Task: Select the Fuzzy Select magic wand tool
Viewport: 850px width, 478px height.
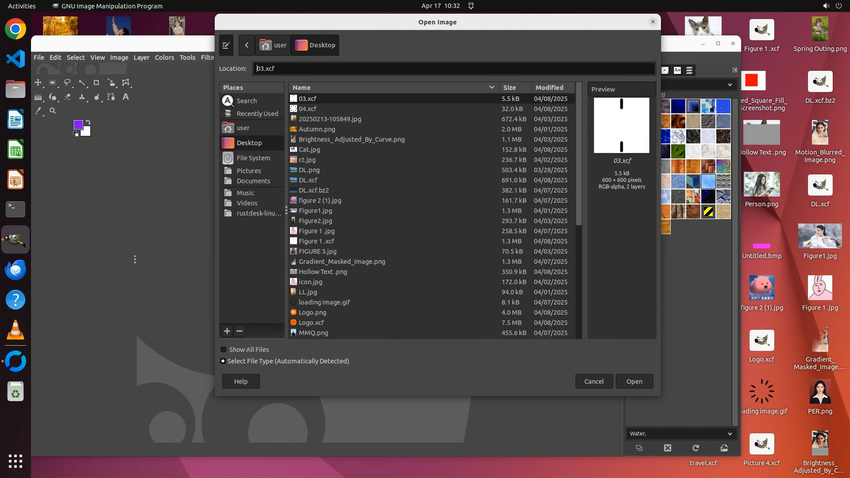Action: pyautogui.click(x=82, y=83)
